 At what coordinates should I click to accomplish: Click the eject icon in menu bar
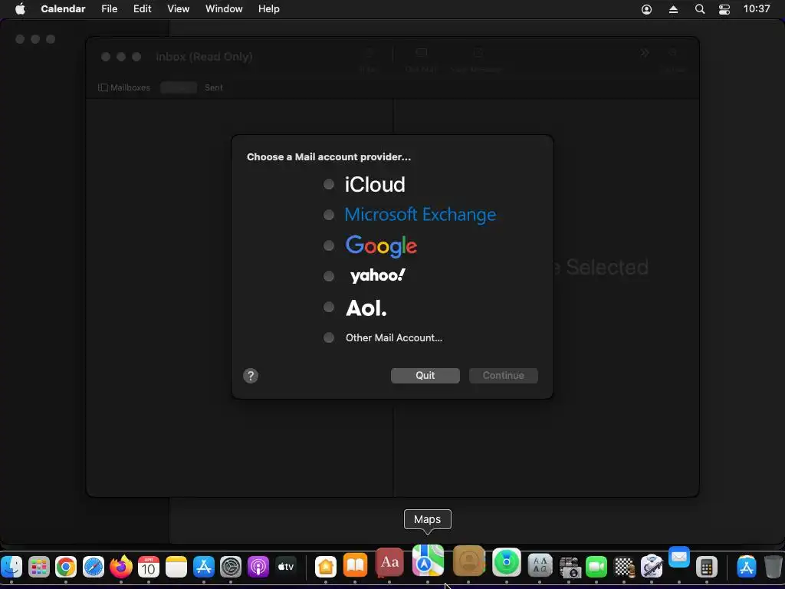tap(673, 9)
